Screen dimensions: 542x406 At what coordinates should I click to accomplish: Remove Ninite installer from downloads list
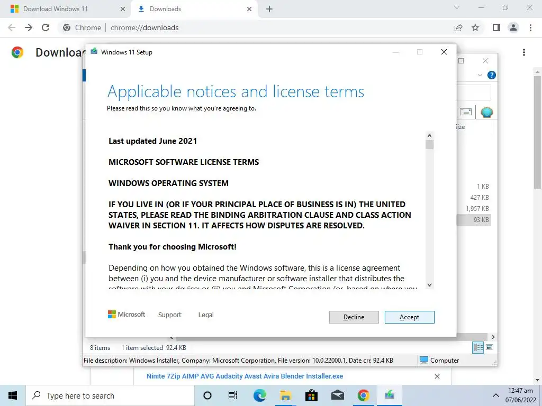pos(437,376)
